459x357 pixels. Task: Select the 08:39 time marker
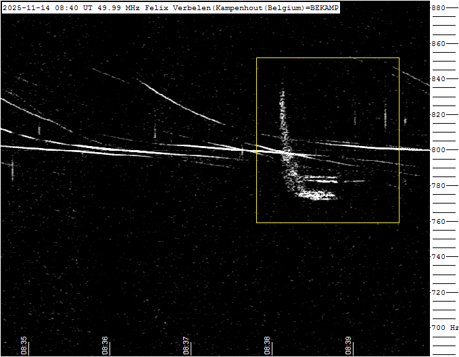[x=348, y=345]
